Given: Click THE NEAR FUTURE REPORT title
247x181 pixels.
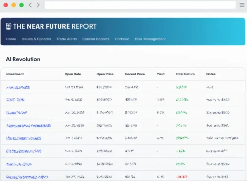Looking at the screenshot, I should tap(55, 26).
